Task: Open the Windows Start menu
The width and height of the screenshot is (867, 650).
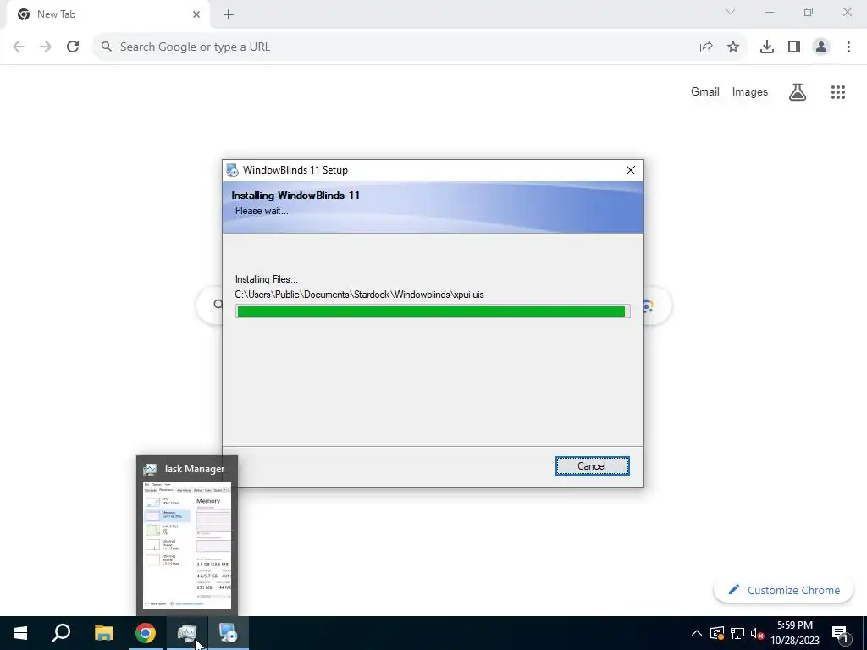Action: (x=20, y=633)
